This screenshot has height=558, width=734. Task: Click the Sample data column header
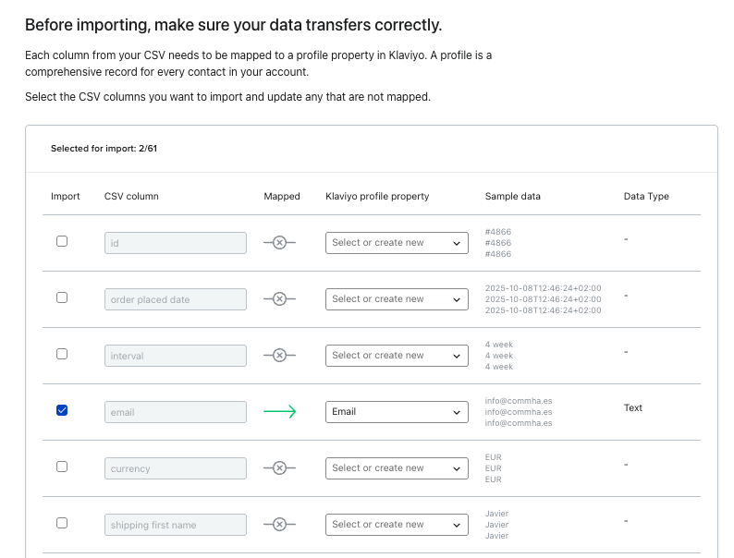(x=512, y=197)
